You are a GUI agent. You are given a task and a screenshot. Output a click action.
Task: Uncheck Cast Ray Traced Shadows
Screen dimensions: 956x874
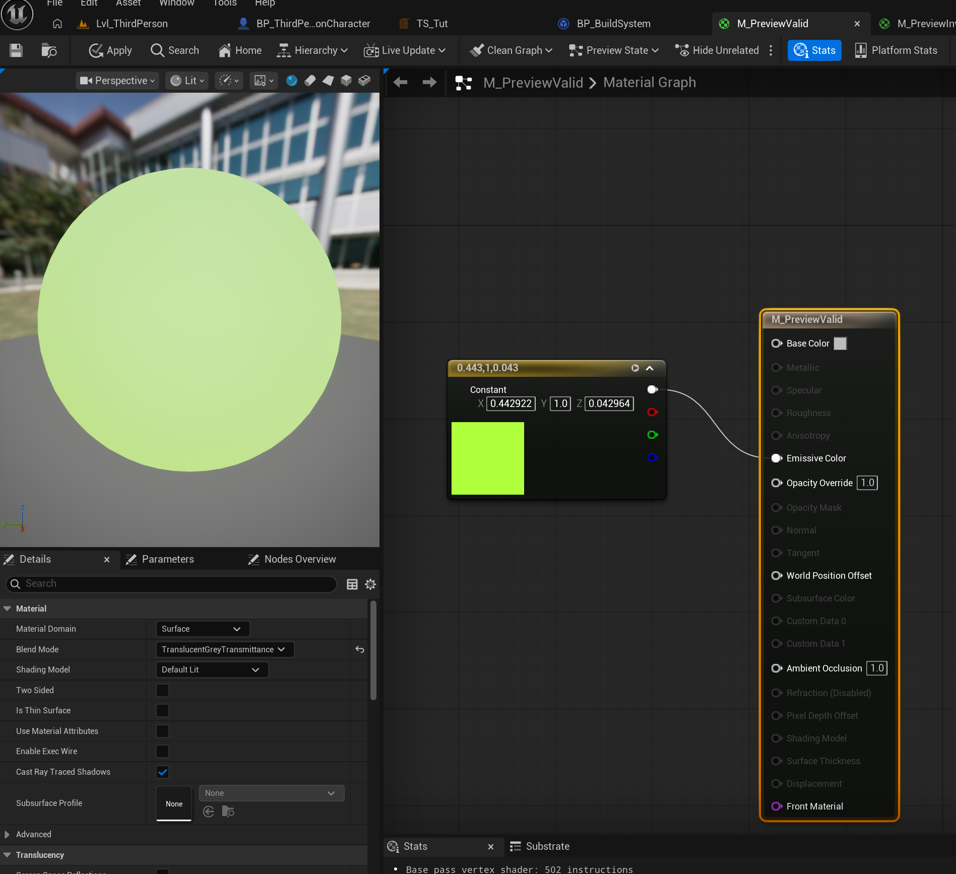[162, 772]
